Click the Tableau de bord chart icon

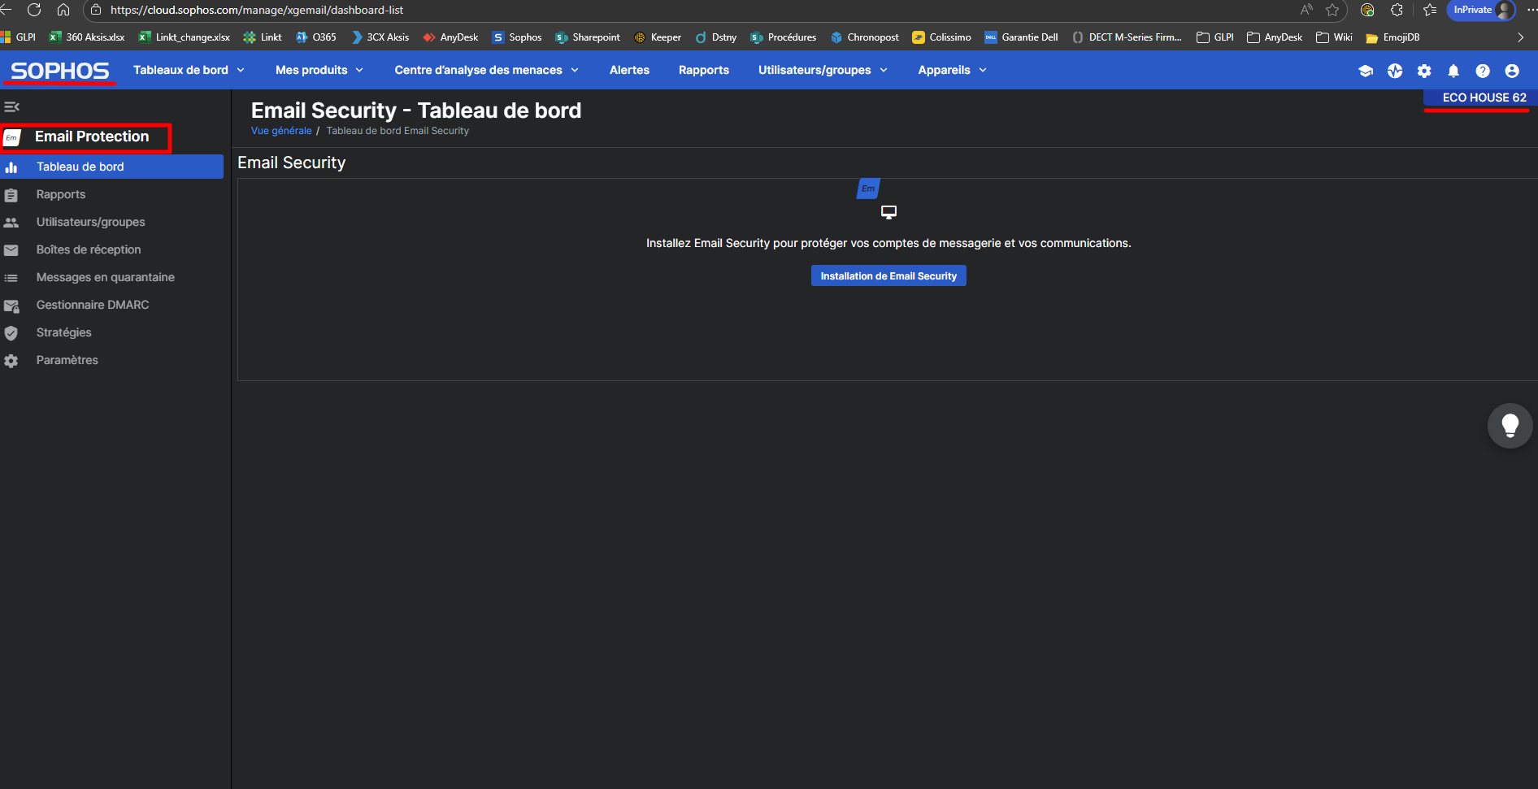coord(11,167)
